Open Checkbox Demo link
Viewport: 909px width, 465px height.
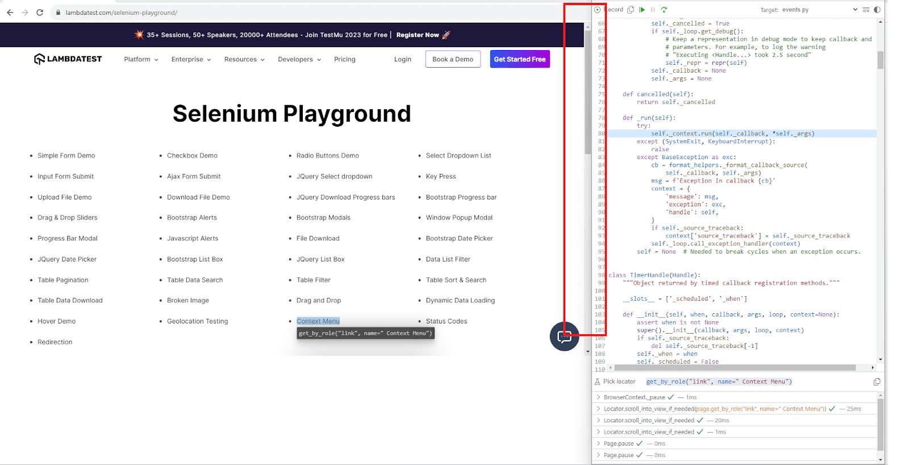tap(192, 155)
